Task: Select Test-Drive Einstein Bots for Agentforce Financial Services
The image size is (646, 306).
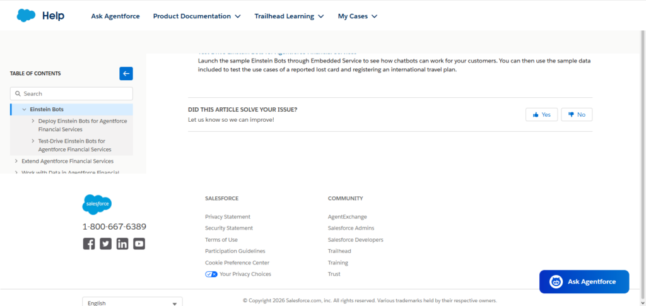Action: pyautogui.click(x=74, y=145)
